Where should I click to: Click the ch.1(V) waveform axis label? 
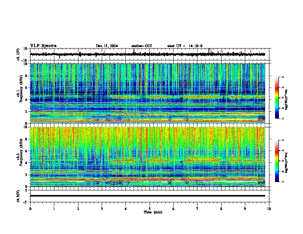point(18,54)
